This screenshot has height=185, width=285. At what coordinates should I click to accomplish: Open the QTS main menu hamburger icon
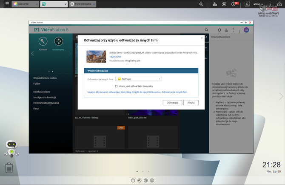pyautogui.click(x=7, y=4)
